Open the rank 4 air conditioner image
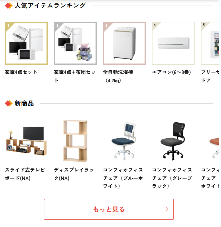Screen dimensions: 221x227 (x=173, y=43)
